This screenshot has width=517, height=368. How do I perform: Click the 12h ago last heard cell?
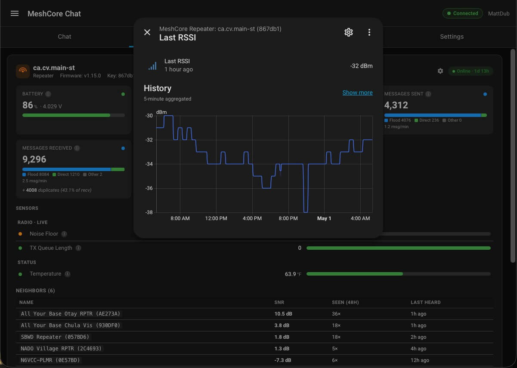point(420,360)
